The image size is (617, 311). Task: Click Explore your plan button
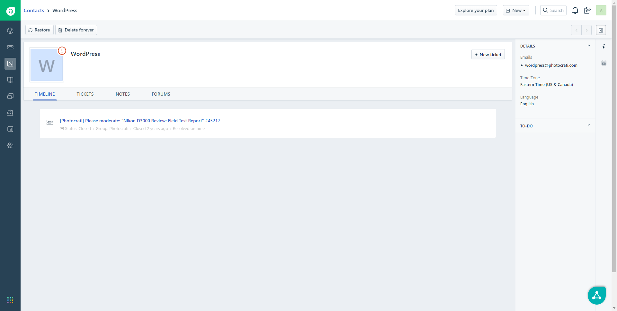[476, 10]
